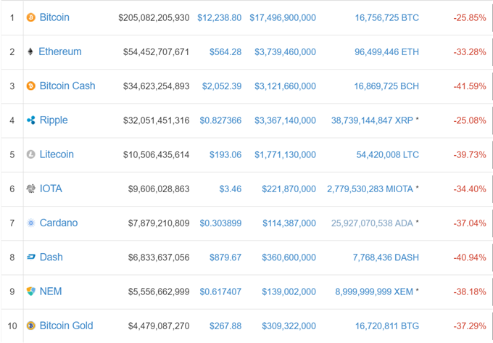Click the Bitcoin Gold coin icon
493x343 pixels.
[x=30, y=326]
